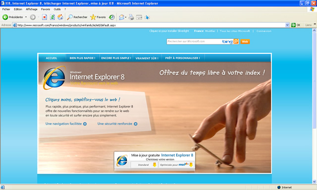Click the Modifier country link
317x190 pixels.
tap(210, 31)
